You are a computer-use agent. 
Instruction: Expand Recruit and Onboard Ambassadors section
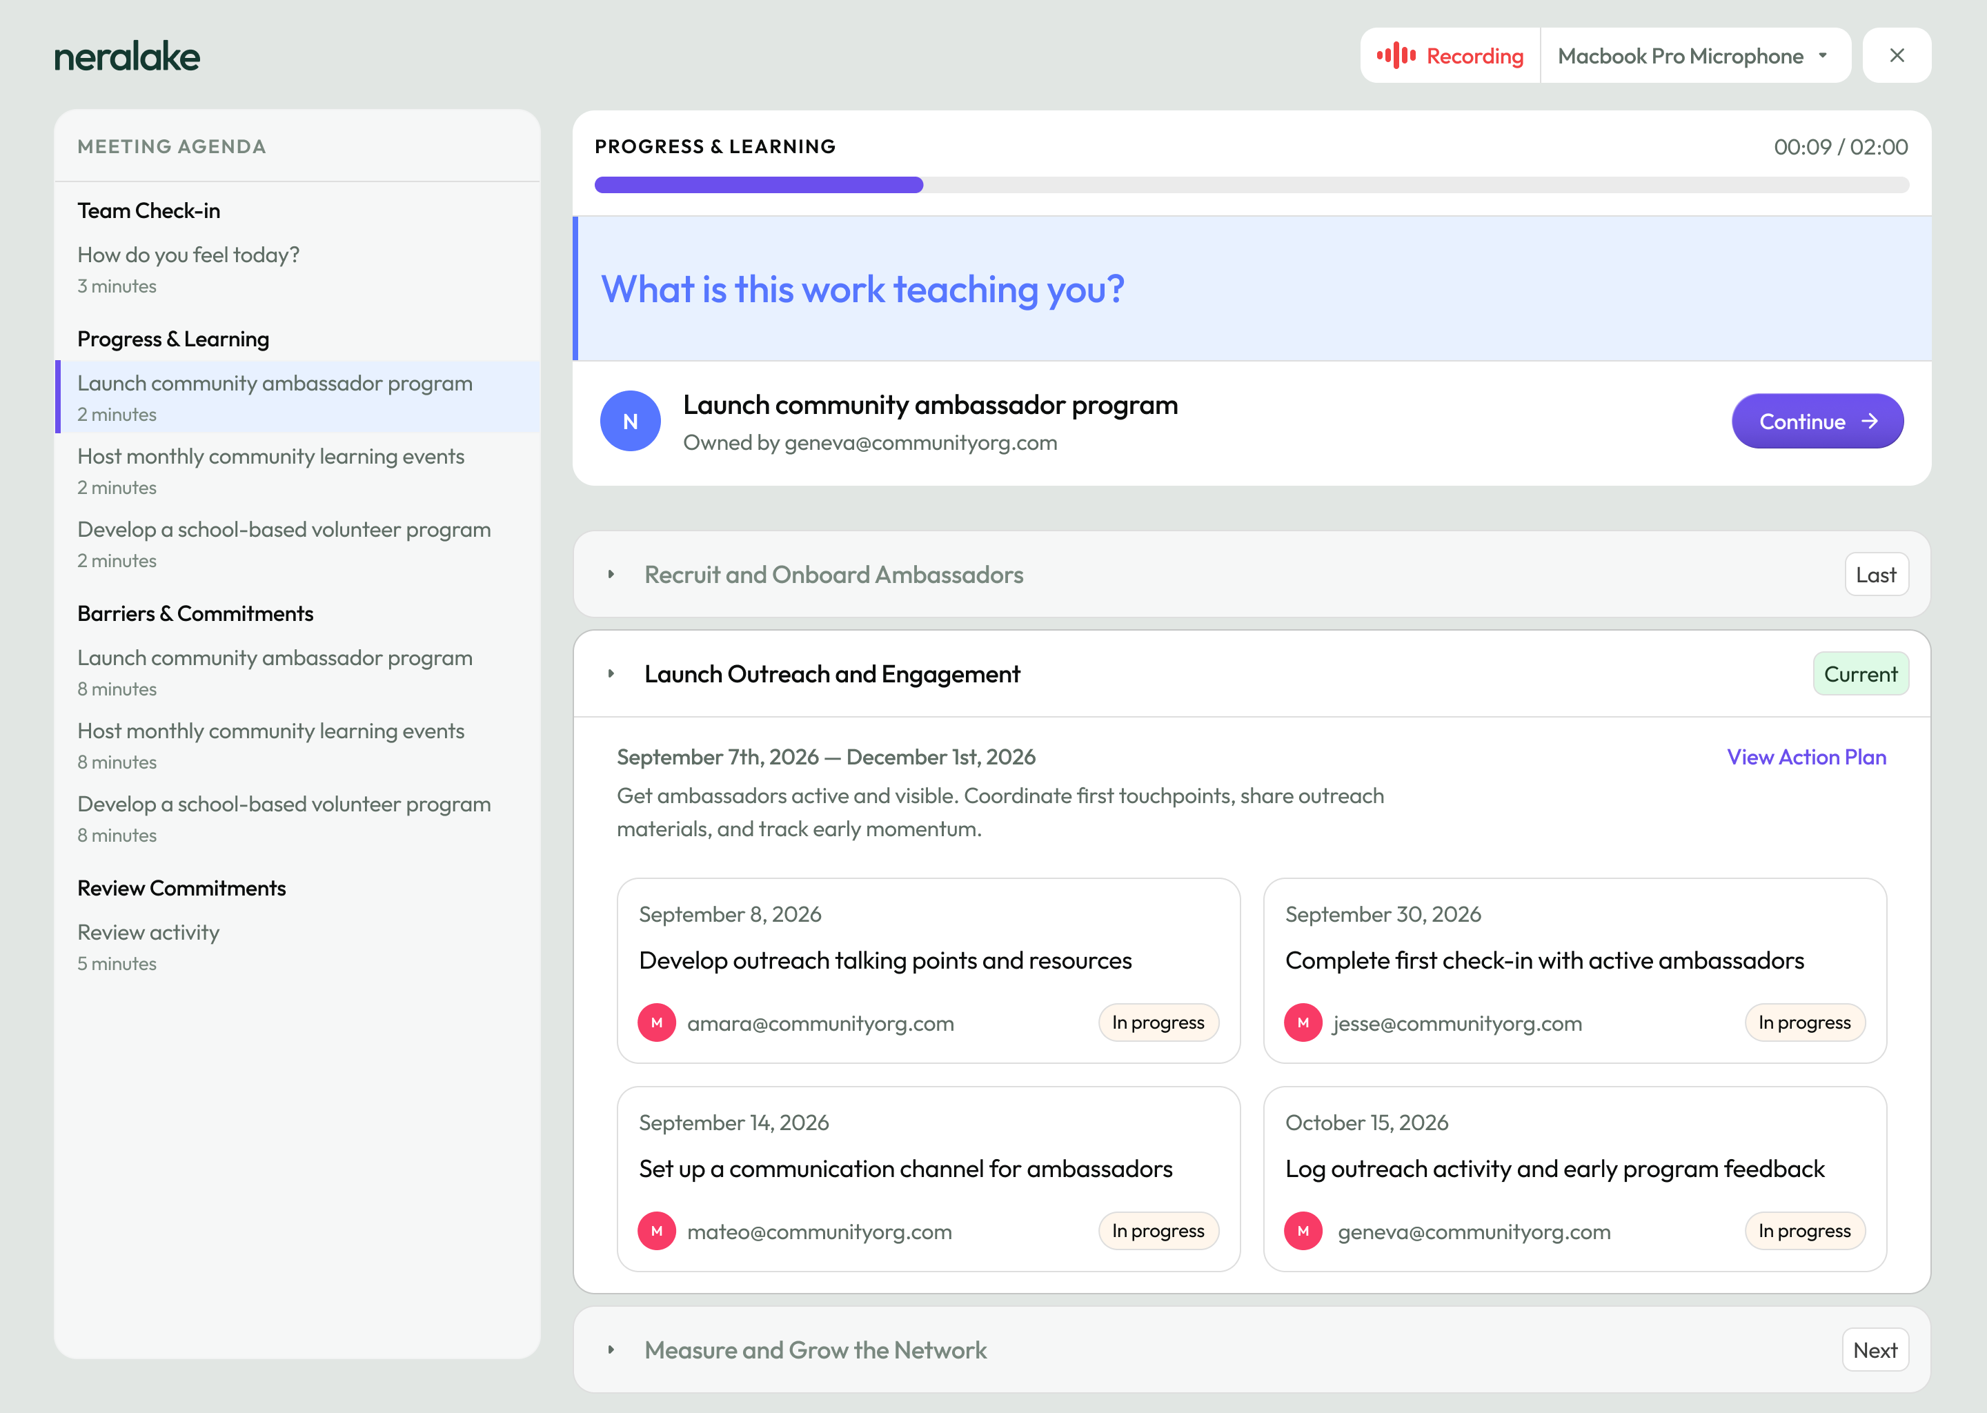point(611,574)
